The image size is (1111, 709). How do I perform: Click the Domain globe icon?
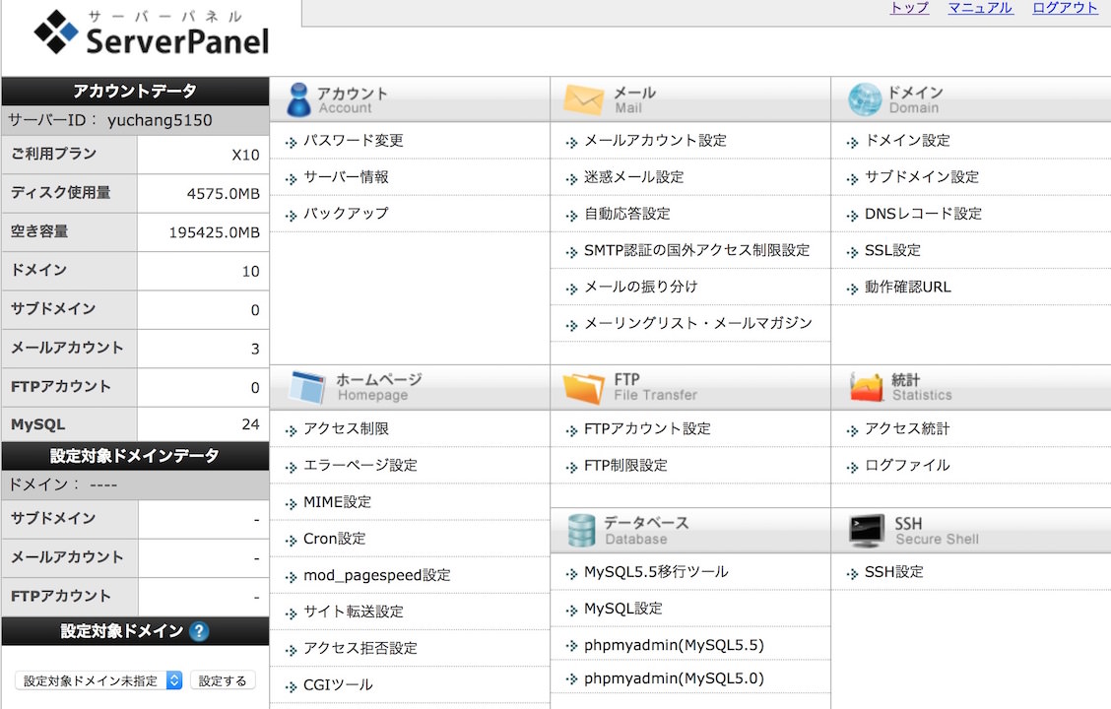tap(865, 97)
